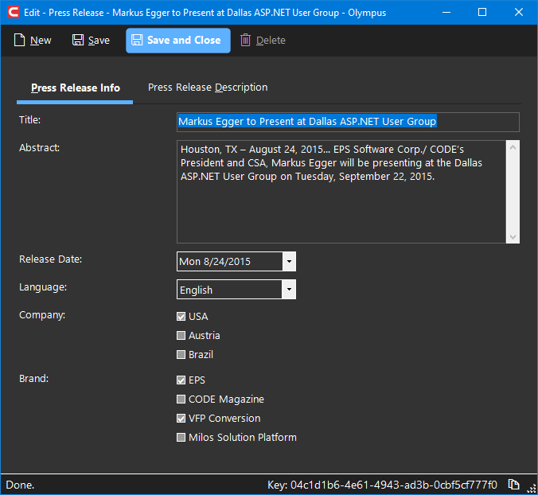This screenshot has height=495, width=538.
Task: Click the Save and Close button
Action: click(178, 41)
